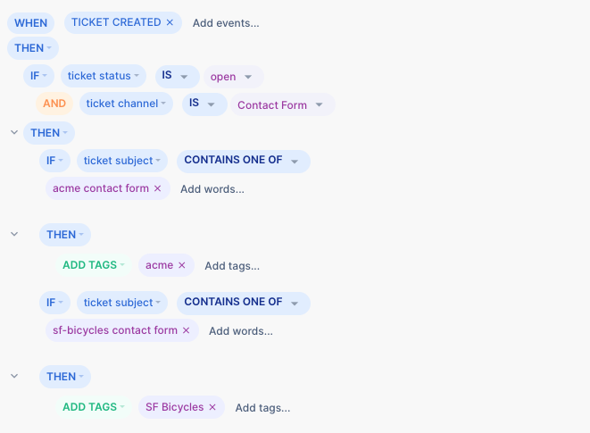Change the 'open' status value dropdown
The width and height of the screenshot is (590, 433).
234,77
